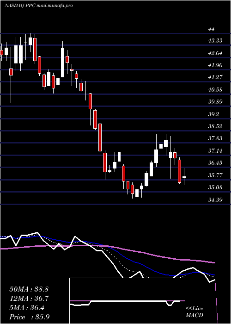Screen dimensions: 231x324
Task: Click the 37.83 price axis label
Action: (215, 138)
